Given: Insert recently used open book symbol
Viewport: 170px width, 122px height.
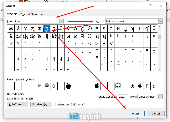Looking at the screenshot, I should point(118,86).
